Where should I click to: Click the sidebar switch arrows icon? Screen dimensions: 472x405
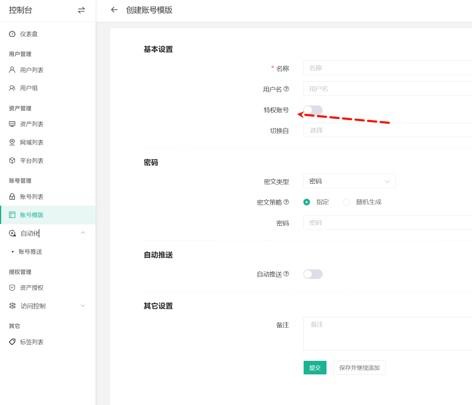pyautogui.click(x=81, y=10)
